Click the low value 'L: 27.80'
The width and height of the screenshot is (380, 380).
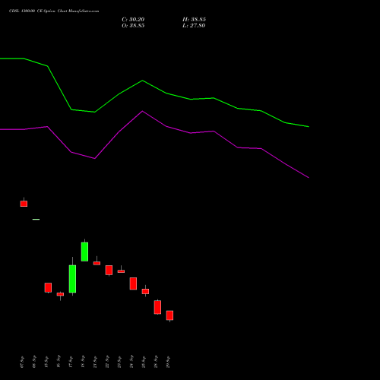click(x=194, y=26)
